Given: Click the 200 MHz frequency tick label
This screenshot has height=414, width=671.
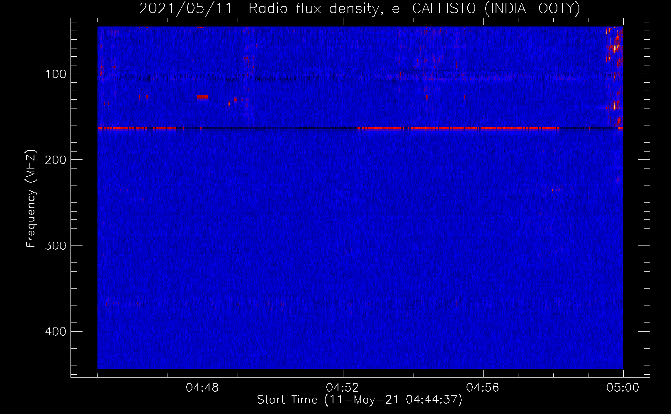Looking at the screenshot, I should point(56,160).
